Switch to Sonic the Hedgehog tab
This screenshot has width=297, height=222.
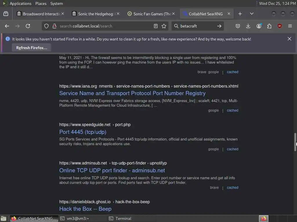[96, 14]
